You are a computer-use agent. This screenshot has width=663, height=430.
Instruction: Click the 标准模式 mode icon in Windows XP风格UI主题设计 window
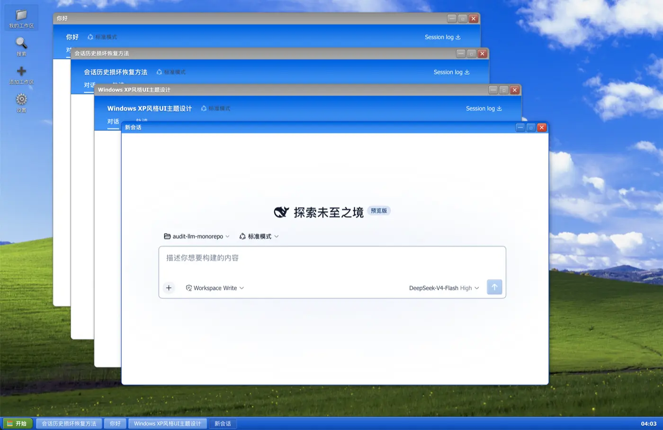(x=204, y=109)
